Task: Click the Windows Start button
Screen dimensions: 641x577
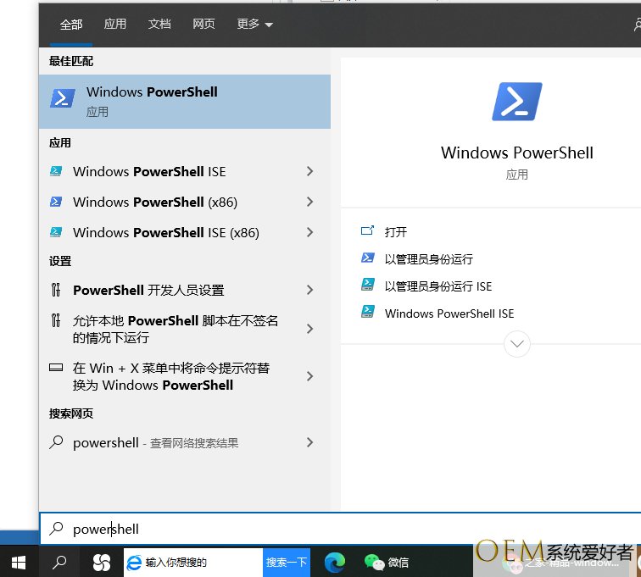Action: 18,562
